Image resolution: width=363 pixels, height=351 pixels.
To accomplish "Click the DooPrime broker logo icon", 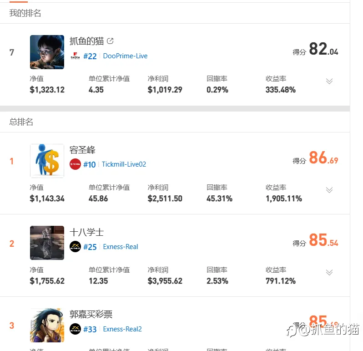I will tap(75, 56).
